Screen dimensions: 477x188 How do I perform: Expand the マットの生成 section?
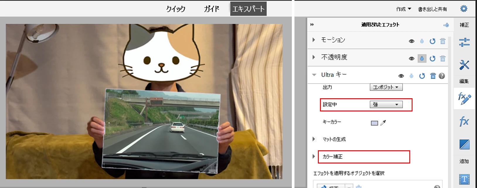click(x=314, y=139)
